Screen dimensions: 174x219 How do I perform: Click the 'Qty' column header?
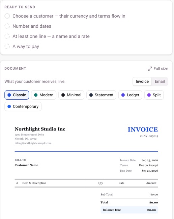[x=100, y=183]
